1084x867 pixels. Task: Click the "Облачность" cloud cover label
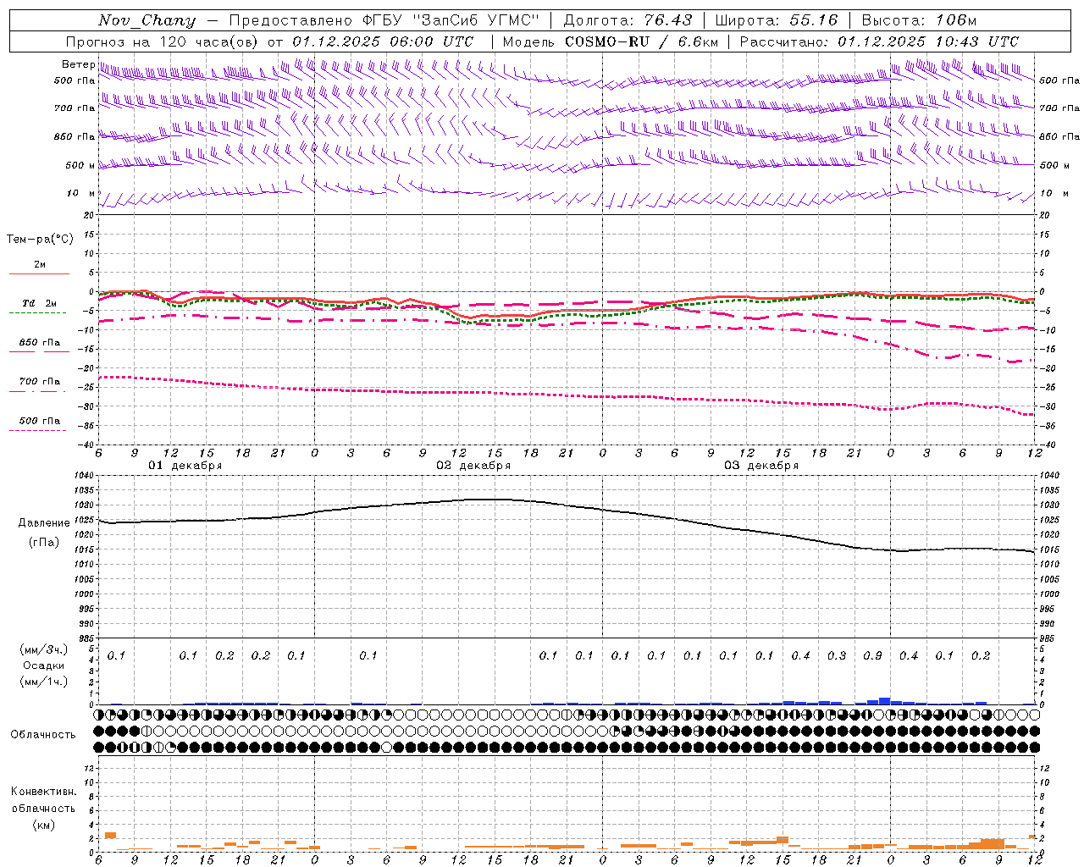pyautogui.click(x=43, y=735)
